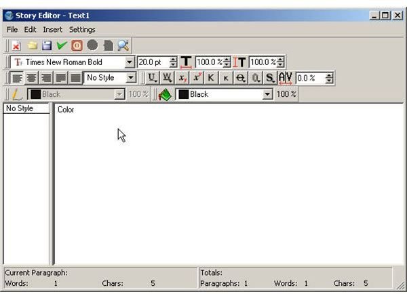This screenshot has height=294, width=407.
Task: Click orange exit without updating icon
Action: click(77, 45)
